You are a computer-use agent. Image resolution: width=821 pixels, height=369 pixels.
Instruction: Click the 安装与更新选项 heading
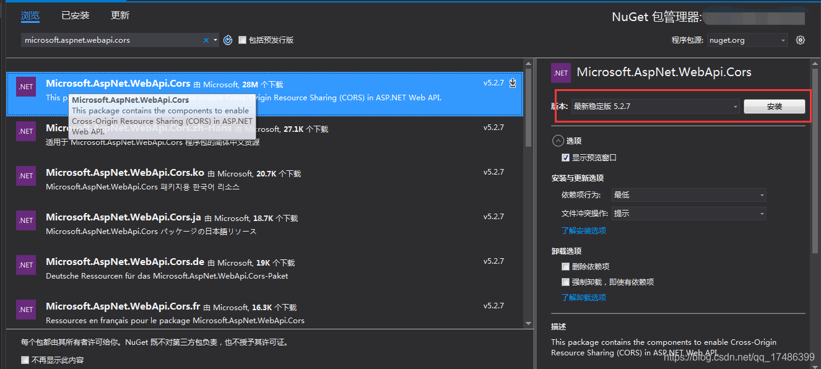[x=578, y=178]
